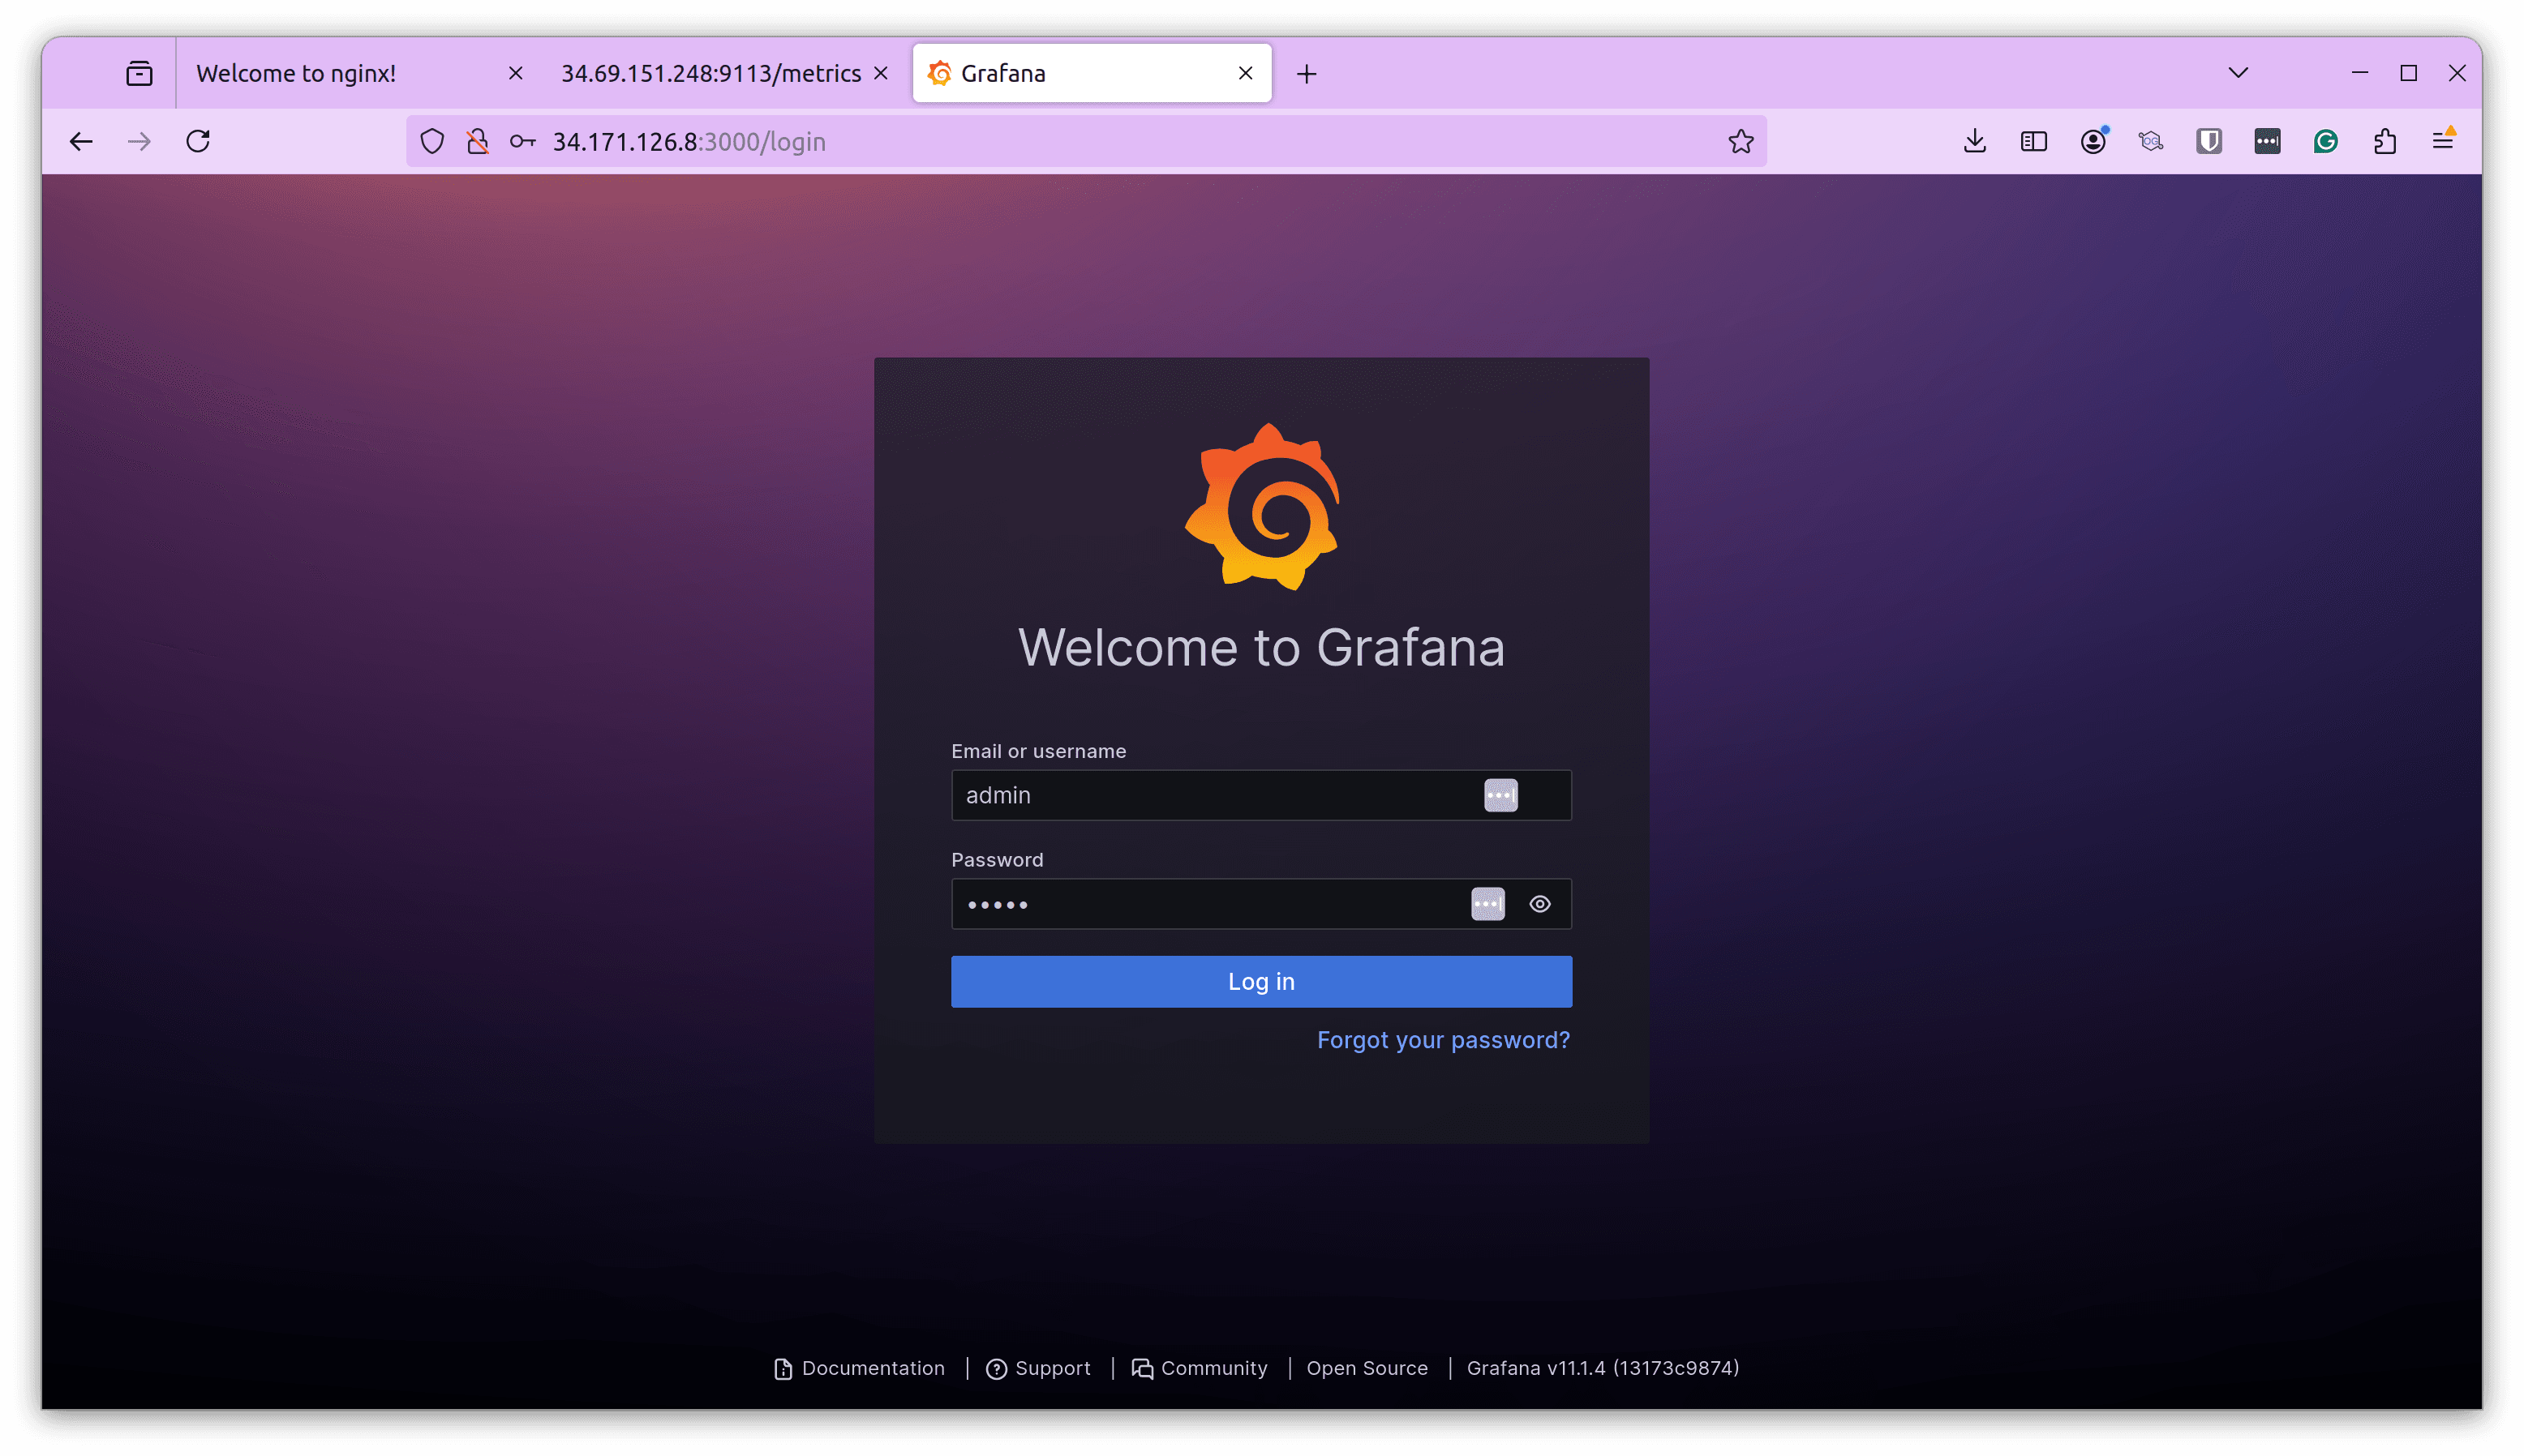Switch to the Welcome to nginx! tab
2524x1456 pixels.
coord(355,73)
